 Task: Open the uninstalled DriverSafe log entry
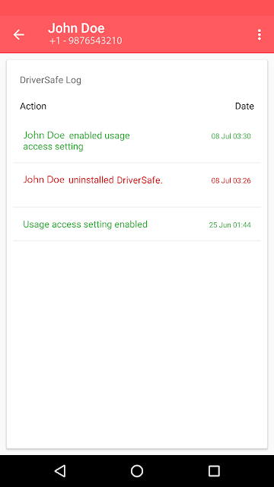coord(137,185)
